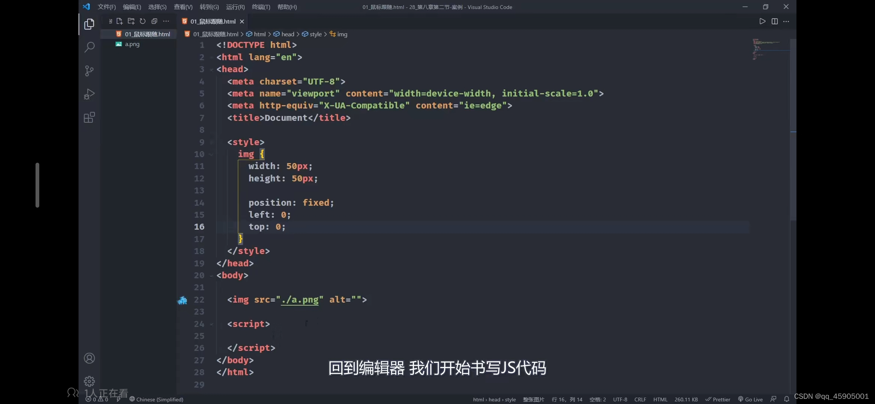875x404 pixels.
Task: Click the Manage settings gear icon
Action: click(x=89, y=381)
